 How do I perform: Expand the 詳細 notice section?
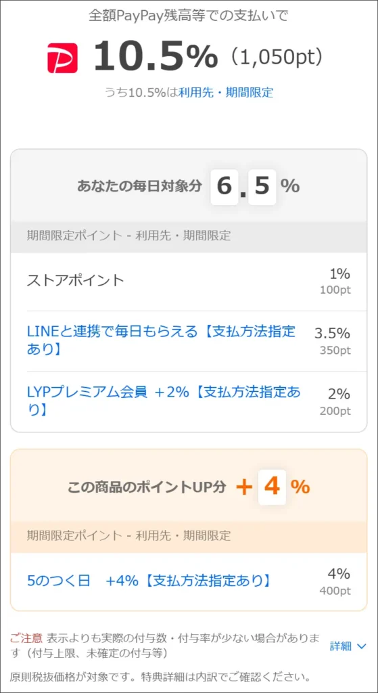point(348,646)
